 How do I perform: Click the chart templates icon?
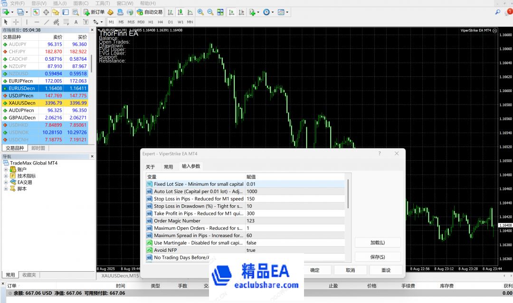click(281, 12)
